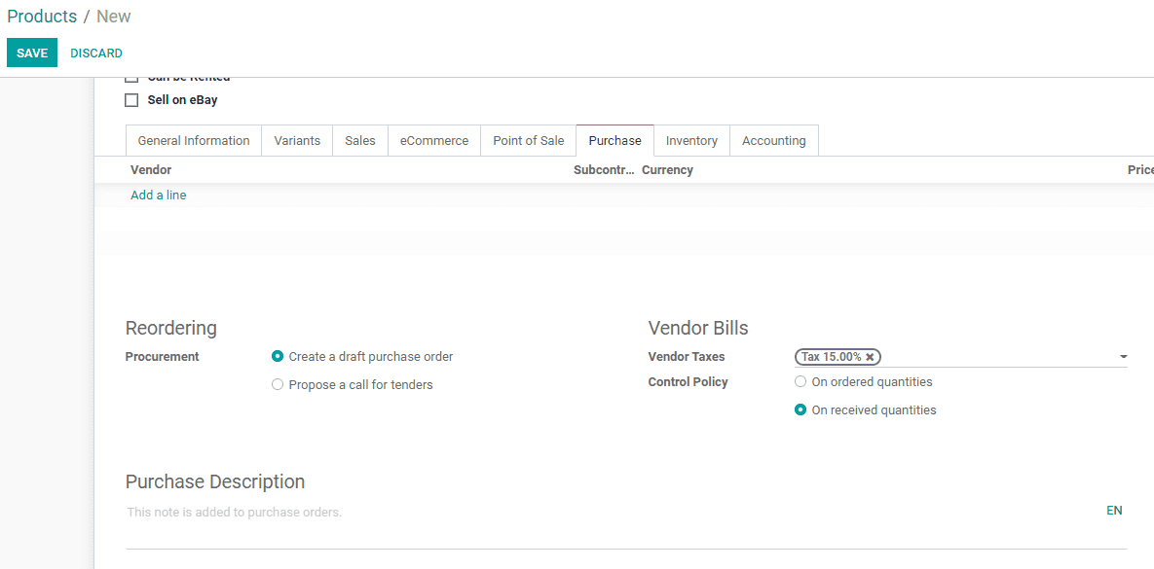Screen dimensions: 1154x569
Task: Select Propose a call for tenders
Action: click(278, 384)
